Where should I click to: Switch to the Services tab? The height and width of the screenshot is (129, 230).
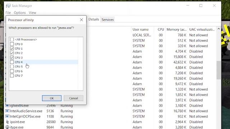[107, 20]
